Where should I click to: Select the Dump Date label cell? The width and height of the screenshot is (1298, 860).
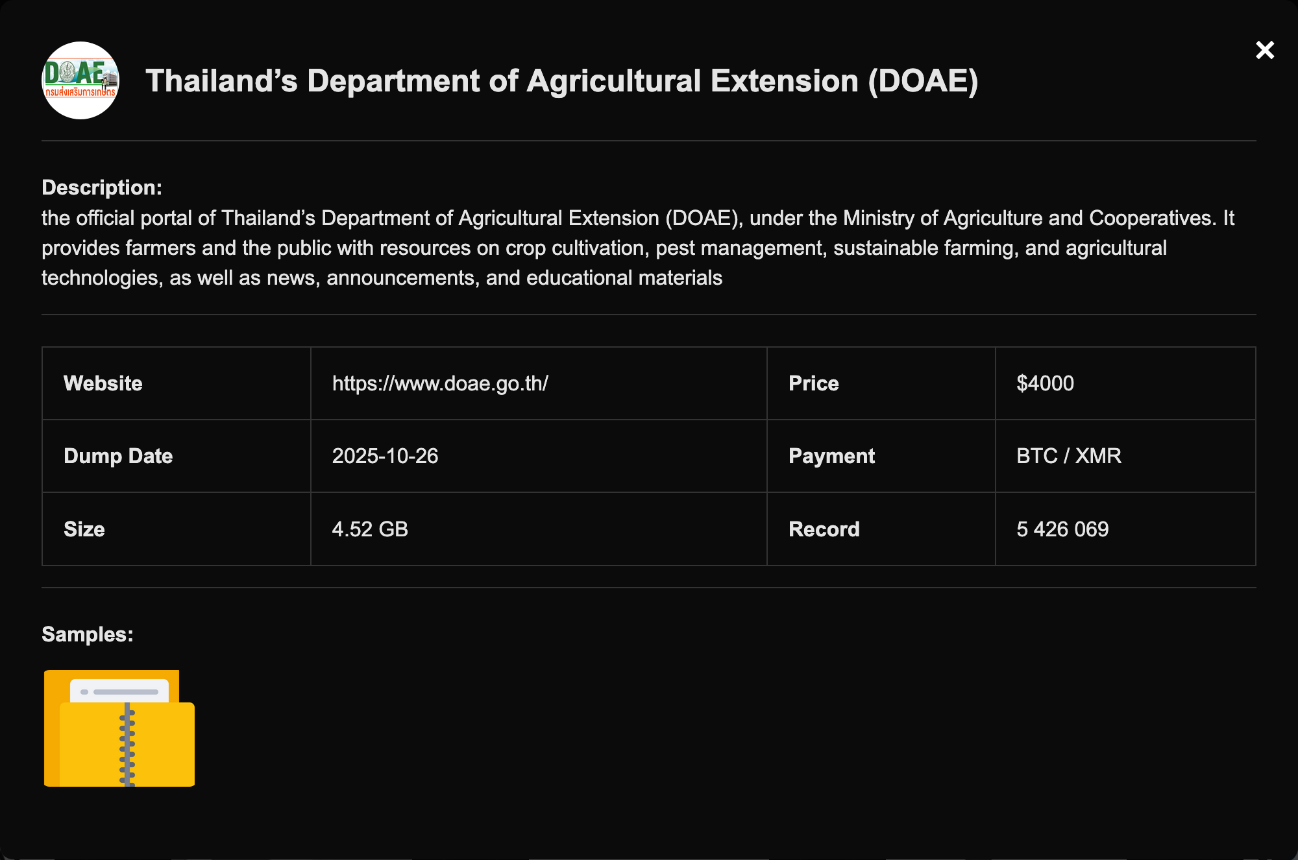pyautogui.click(x=118, y=456)
